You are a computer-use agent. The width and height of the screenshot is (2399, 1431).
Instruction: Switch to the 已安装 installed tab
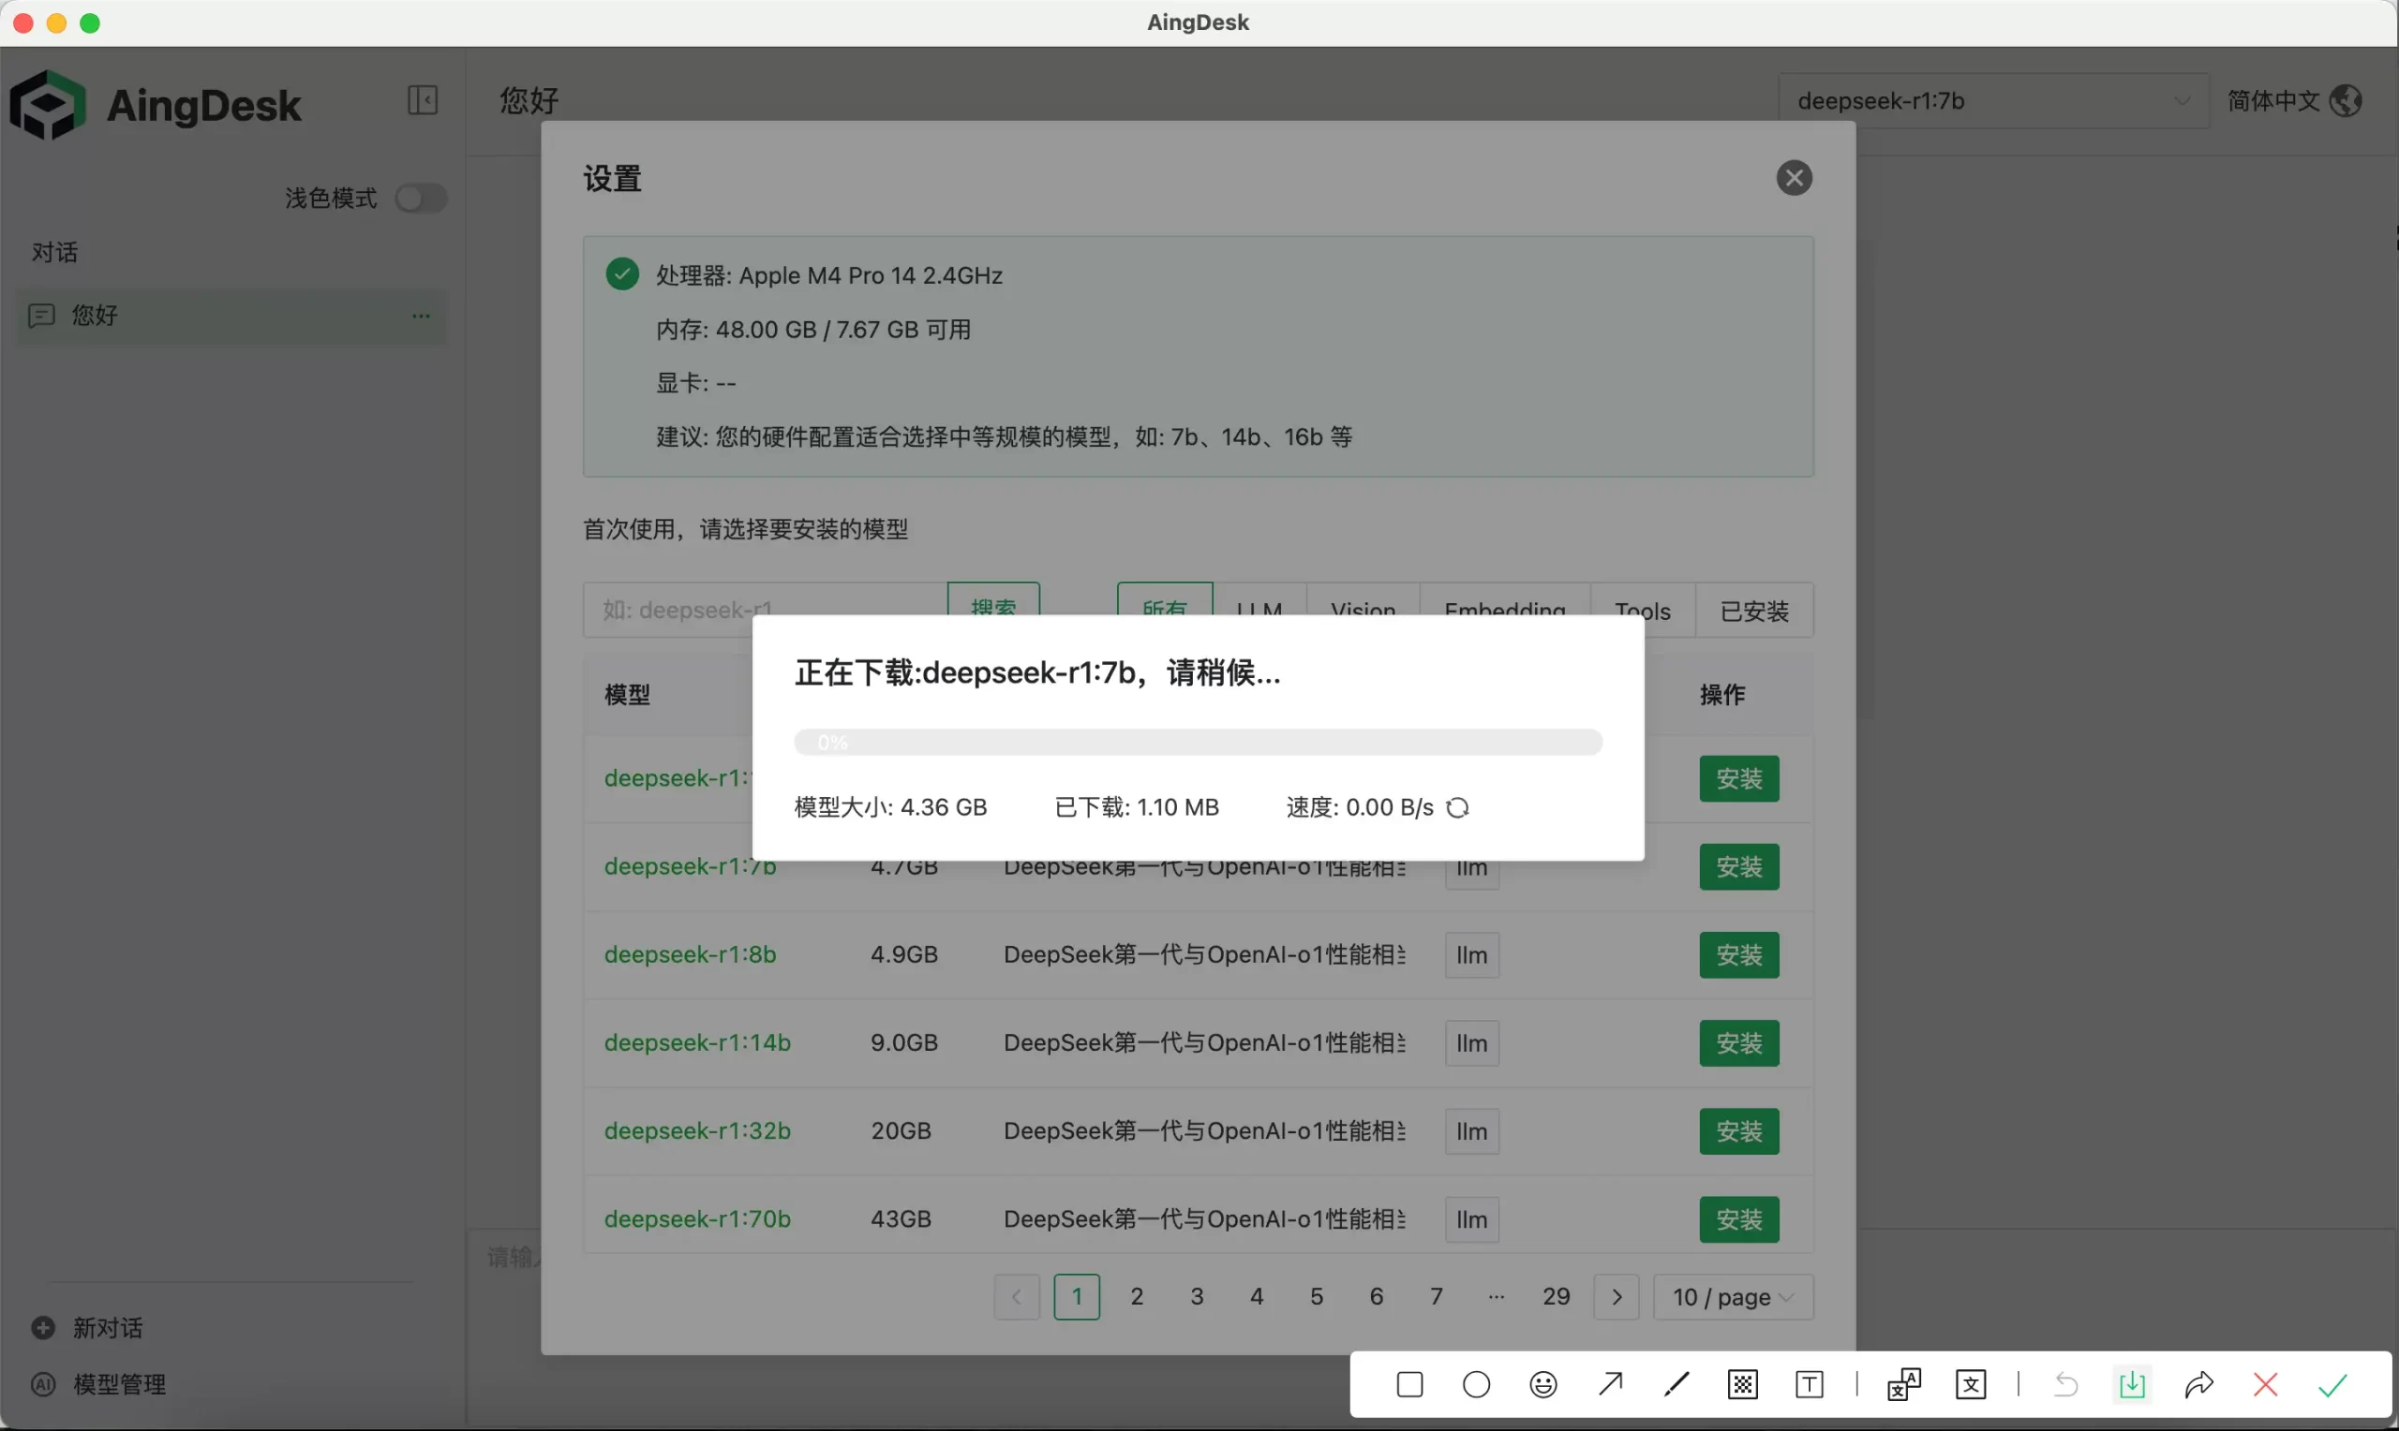point(1753,611)
